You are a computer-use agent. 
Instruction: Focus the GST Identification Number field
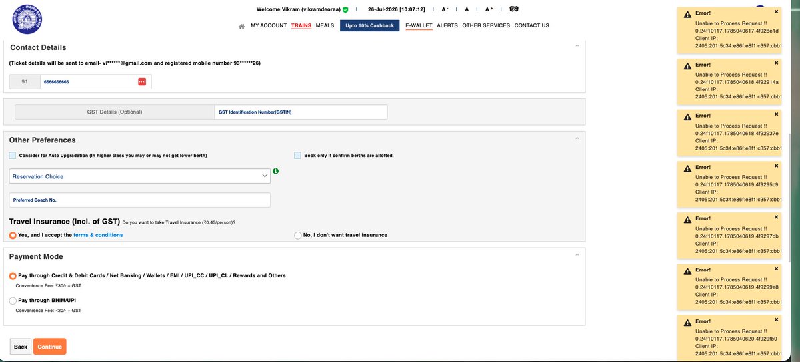coord(301,112)
